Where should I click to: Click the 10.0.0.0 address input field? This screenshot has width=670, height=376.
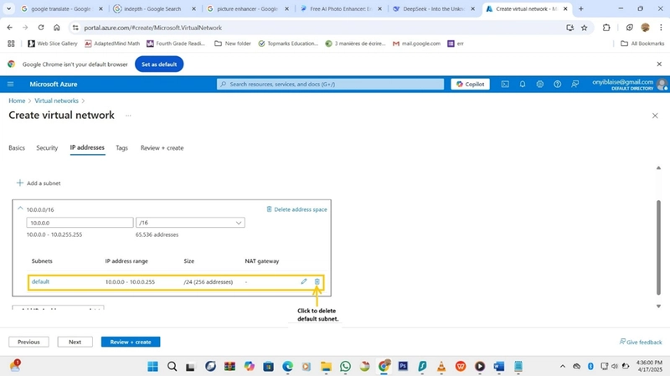(x=80, y=223)
